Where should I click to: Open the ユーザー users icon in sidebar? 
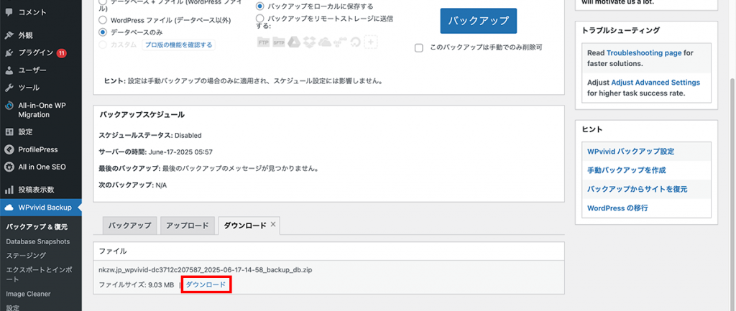(9, 70)
